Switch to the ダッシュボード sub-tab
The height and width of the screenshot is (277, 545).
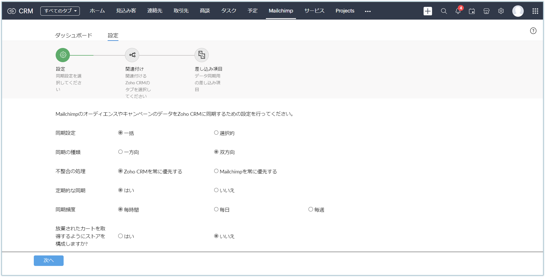(x=74, y=35)
